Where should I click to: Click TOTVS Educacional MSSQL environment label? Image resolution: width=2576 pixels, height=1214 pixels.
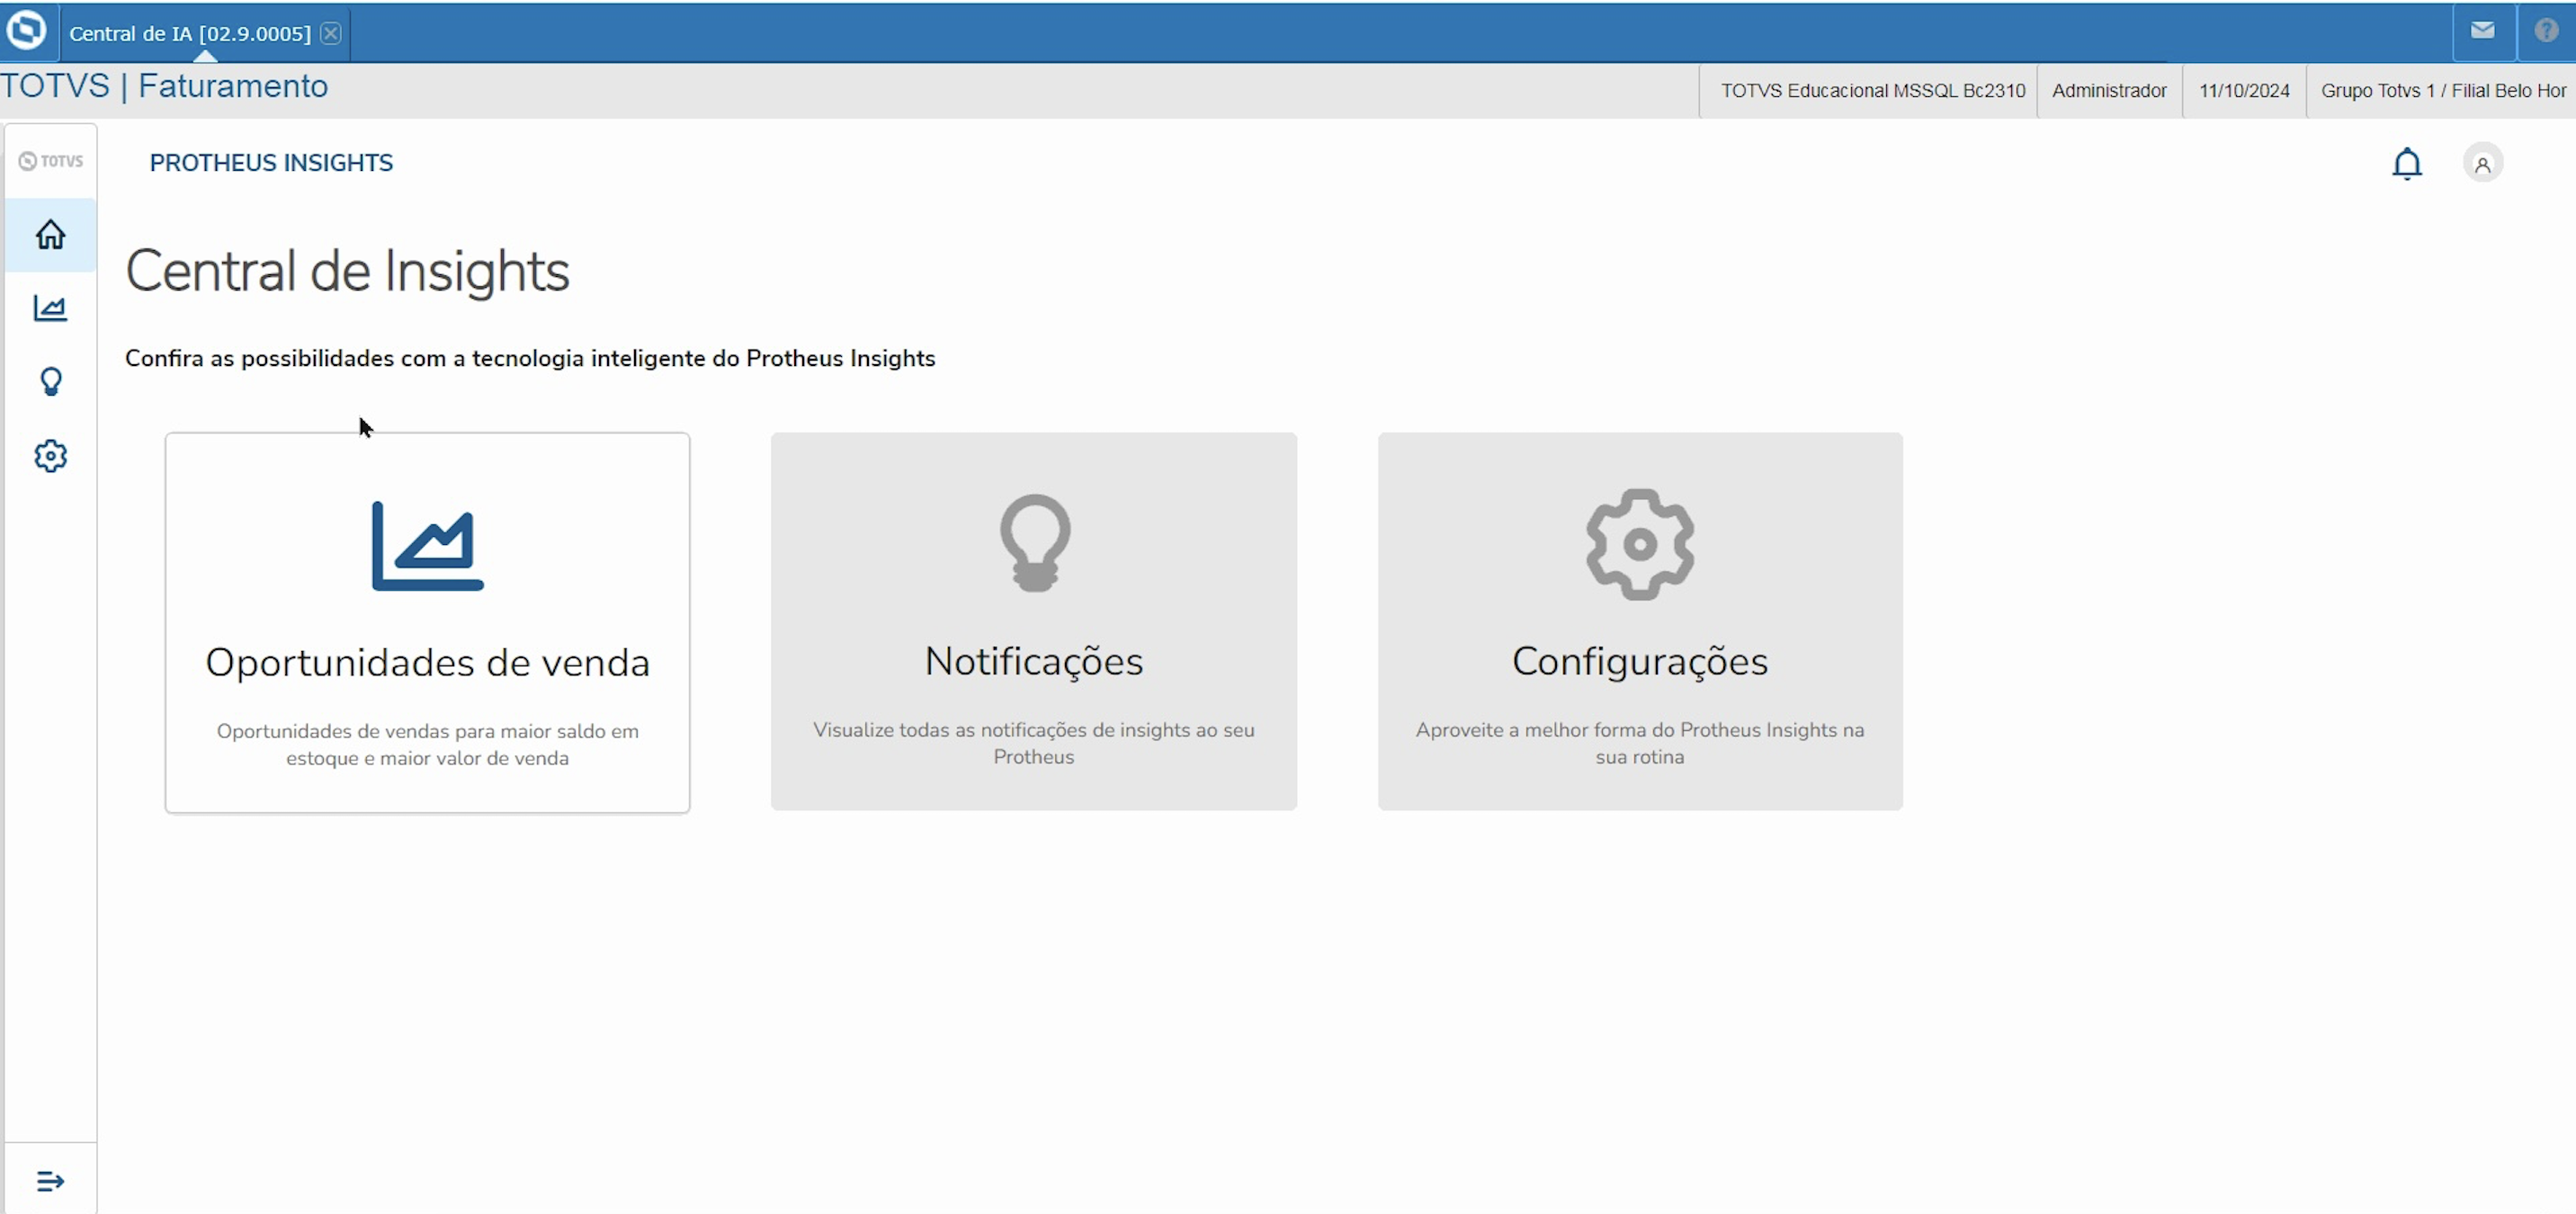pyautogui.click(x=1872, y=91)
